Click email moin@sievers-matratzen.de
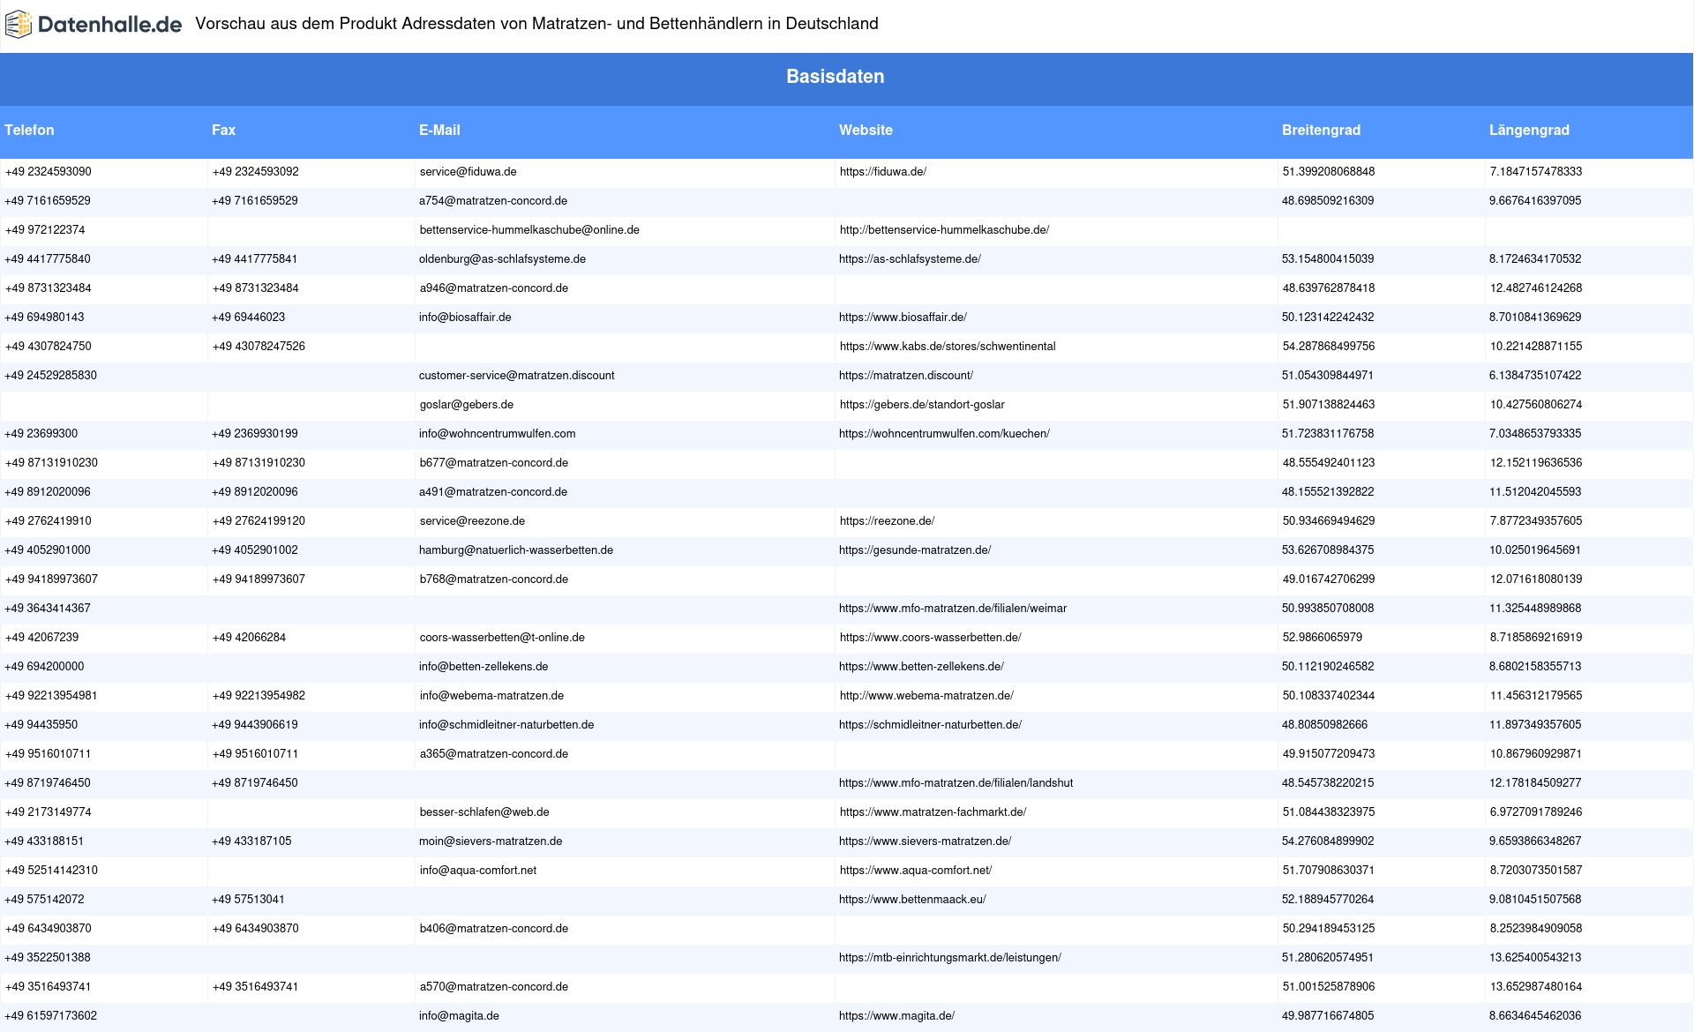The width and height of the screenshot is (1694, 1032). [x=491, y=841]
